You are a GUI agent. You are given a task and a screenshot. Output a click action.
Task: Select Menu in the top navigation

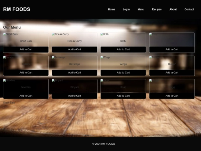tap(141, 9)
